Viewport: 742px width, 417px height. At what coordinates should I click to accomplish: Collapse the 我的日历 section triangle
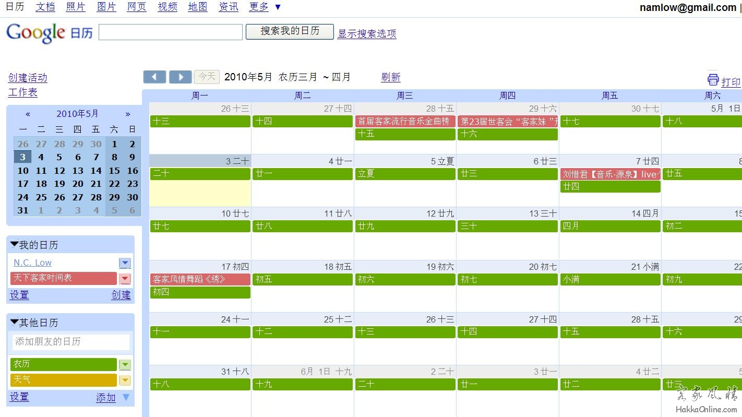[14, 244]
